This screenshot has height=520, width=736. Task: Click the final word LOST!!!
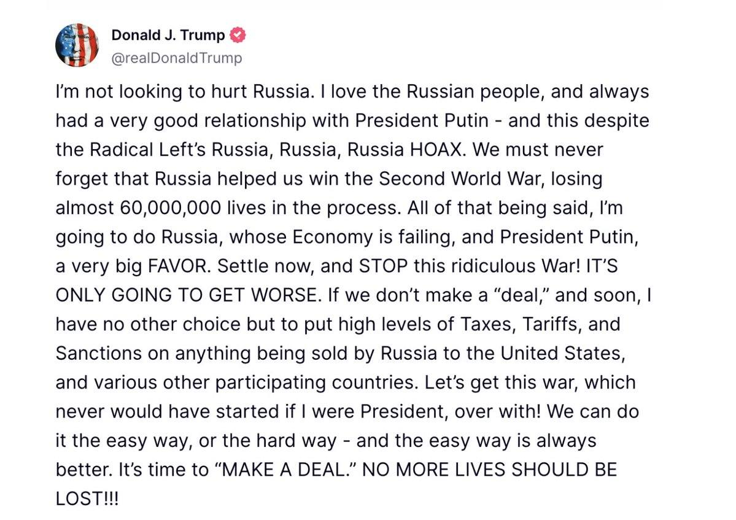tap(87, 499)
